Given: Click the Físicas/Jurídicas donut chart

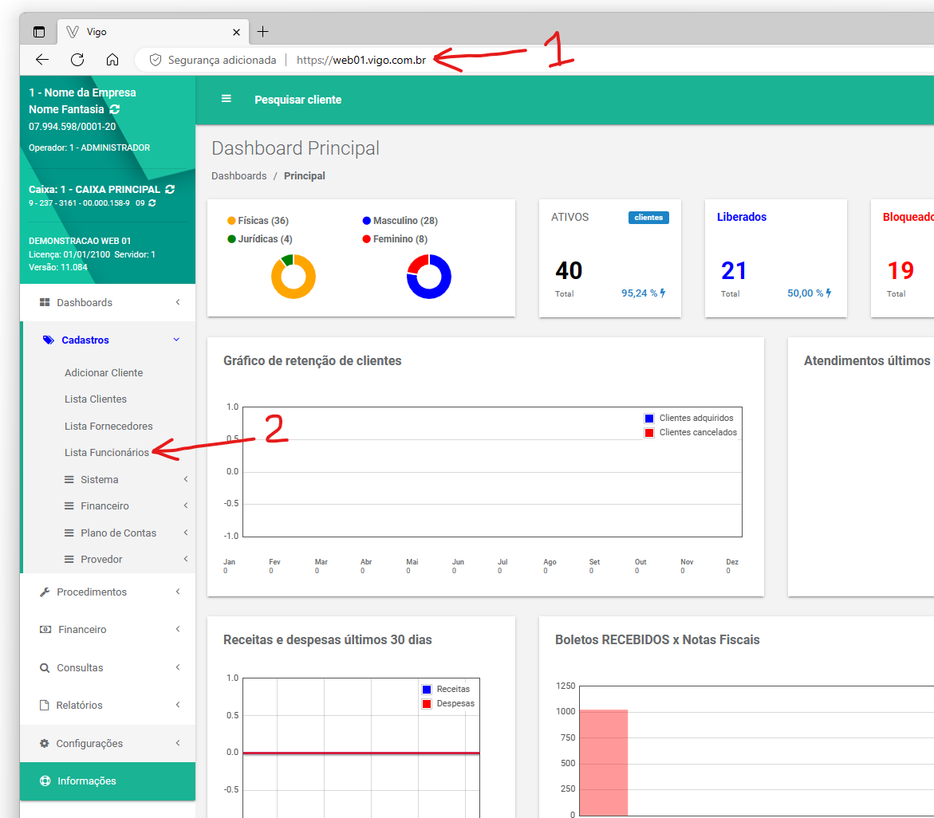Looking at the screenshot, I should (x=293, y=276).
